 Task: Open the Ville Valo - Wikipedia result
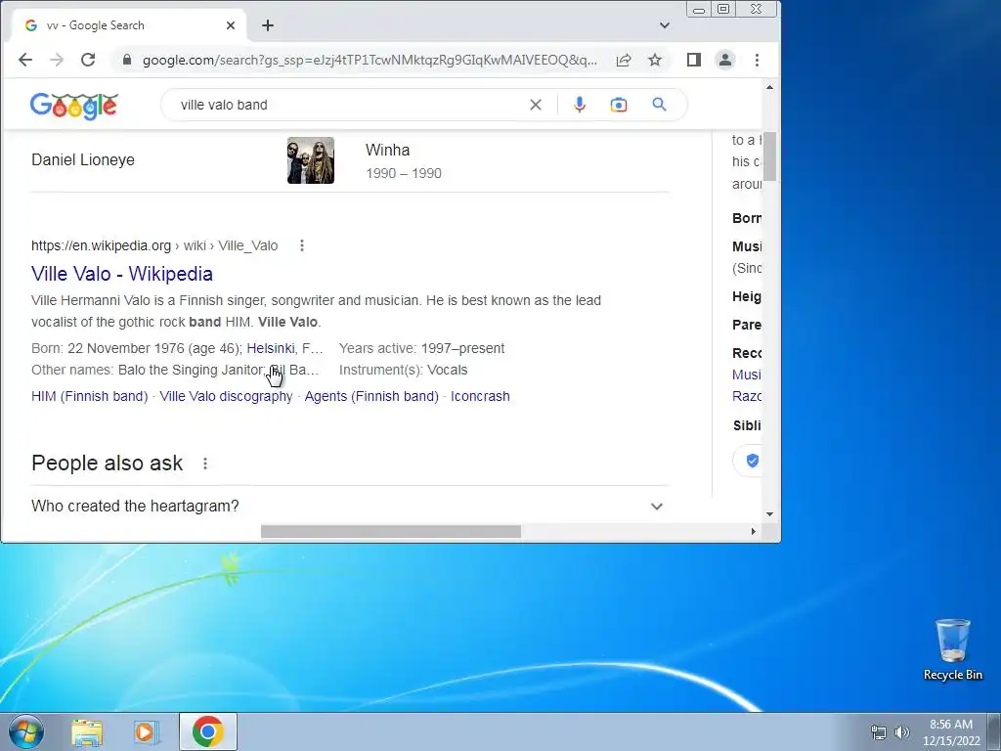coord(122,274)
